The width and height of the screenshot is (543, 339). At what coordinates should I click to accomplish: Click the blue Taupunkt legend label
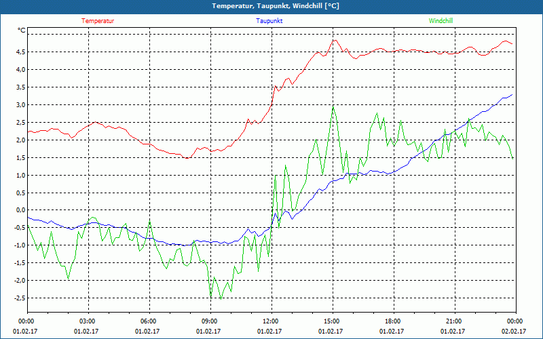(x=269, y=21)
